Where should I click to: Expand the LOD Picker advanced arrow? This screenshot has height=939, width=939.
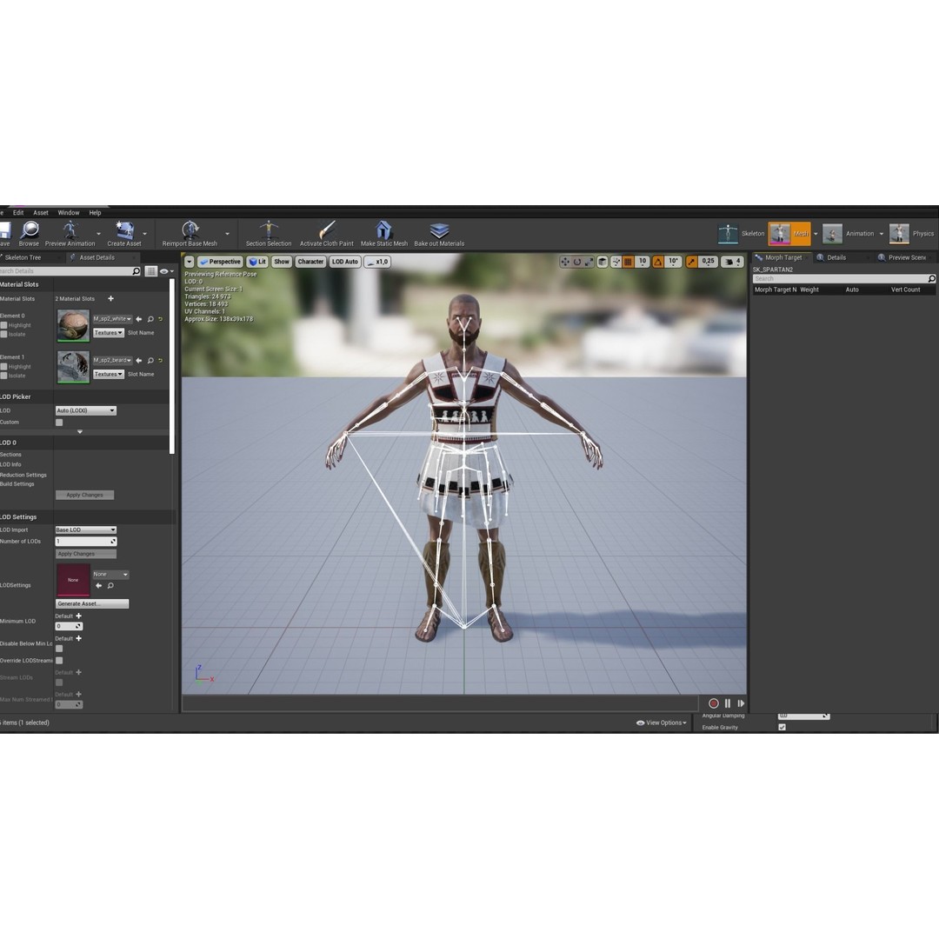pos(80,432)
